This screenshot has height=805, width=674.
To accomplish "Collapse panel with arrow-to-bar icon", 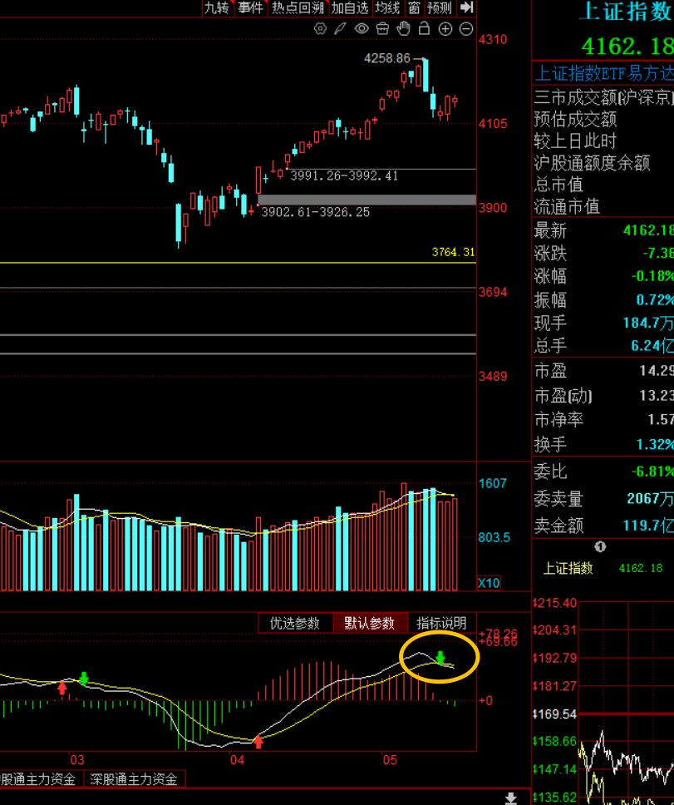I will (x=466, y=7).
